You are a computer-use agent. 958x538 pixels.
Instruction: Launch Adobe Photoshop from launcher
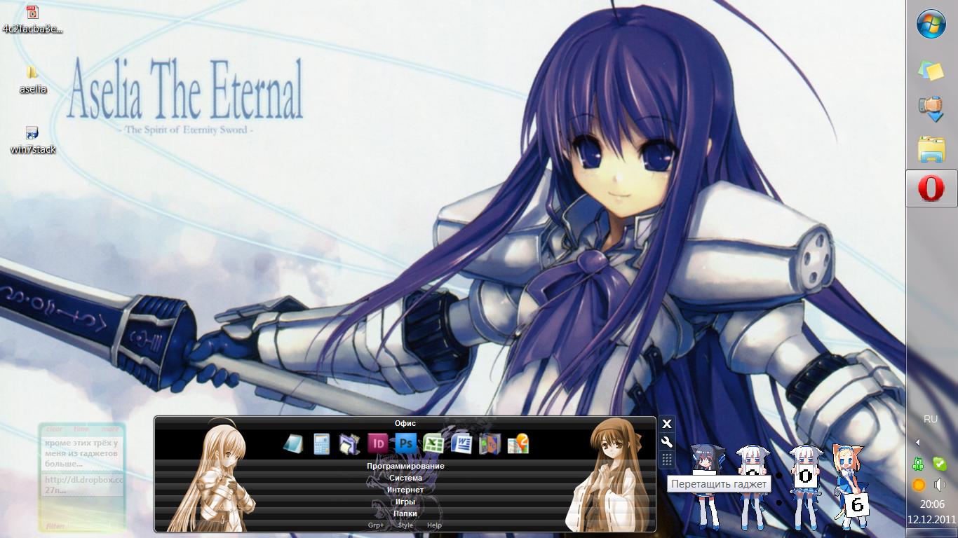(x=405, y=443)
